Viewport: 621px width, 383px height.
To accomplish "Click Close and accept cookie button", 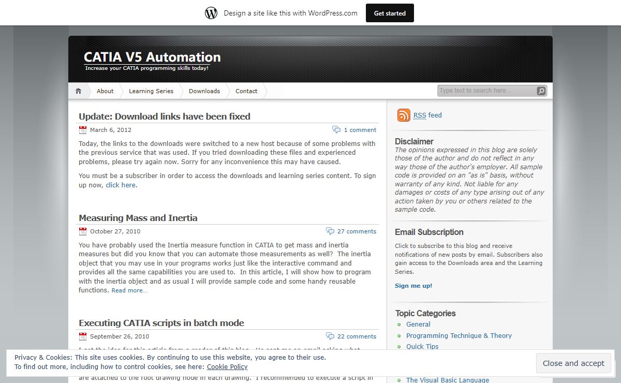I will pos(573,363).
